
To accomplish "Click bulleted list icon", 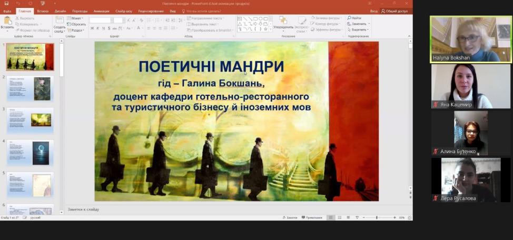I will (149, 21).
